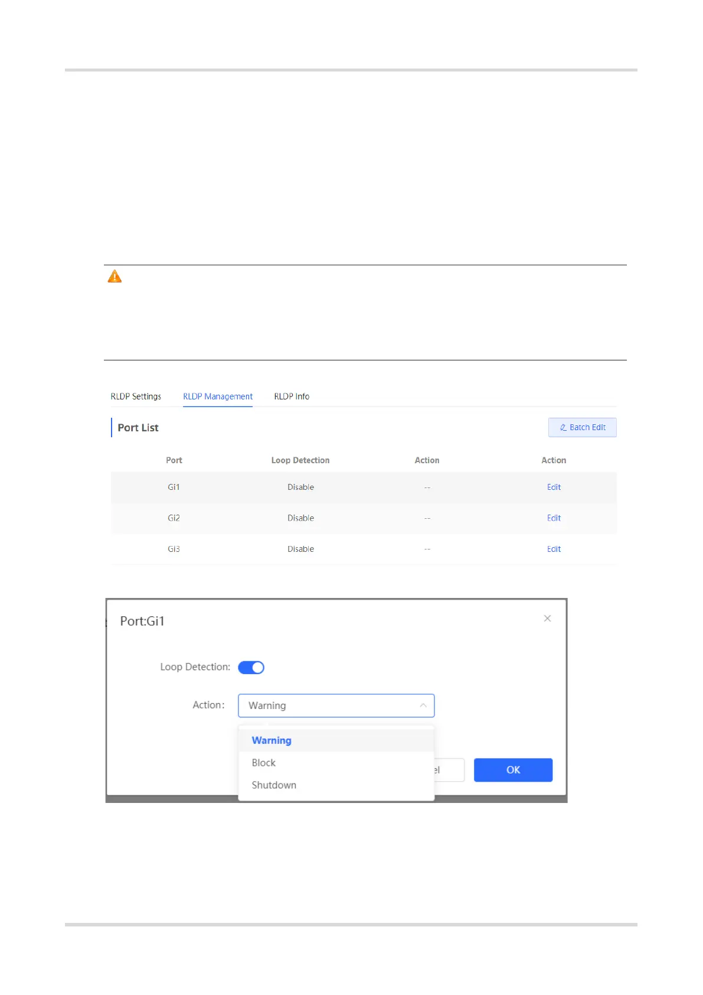Close the Port:Gi1 dialog

tap(547, 618)
